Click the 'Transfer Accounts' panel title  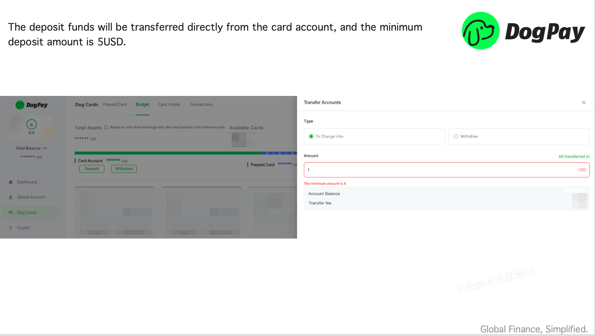(x=322, y=102)
